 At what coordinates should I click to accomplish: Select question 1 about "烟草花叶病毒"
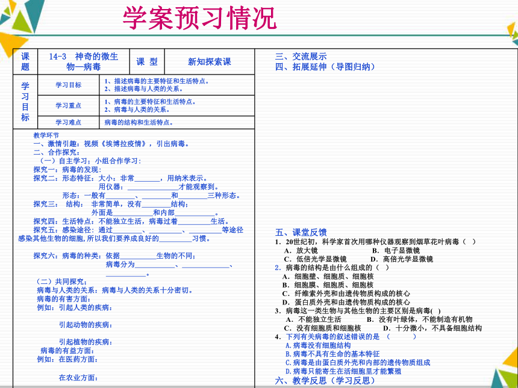tap(376, 242)
